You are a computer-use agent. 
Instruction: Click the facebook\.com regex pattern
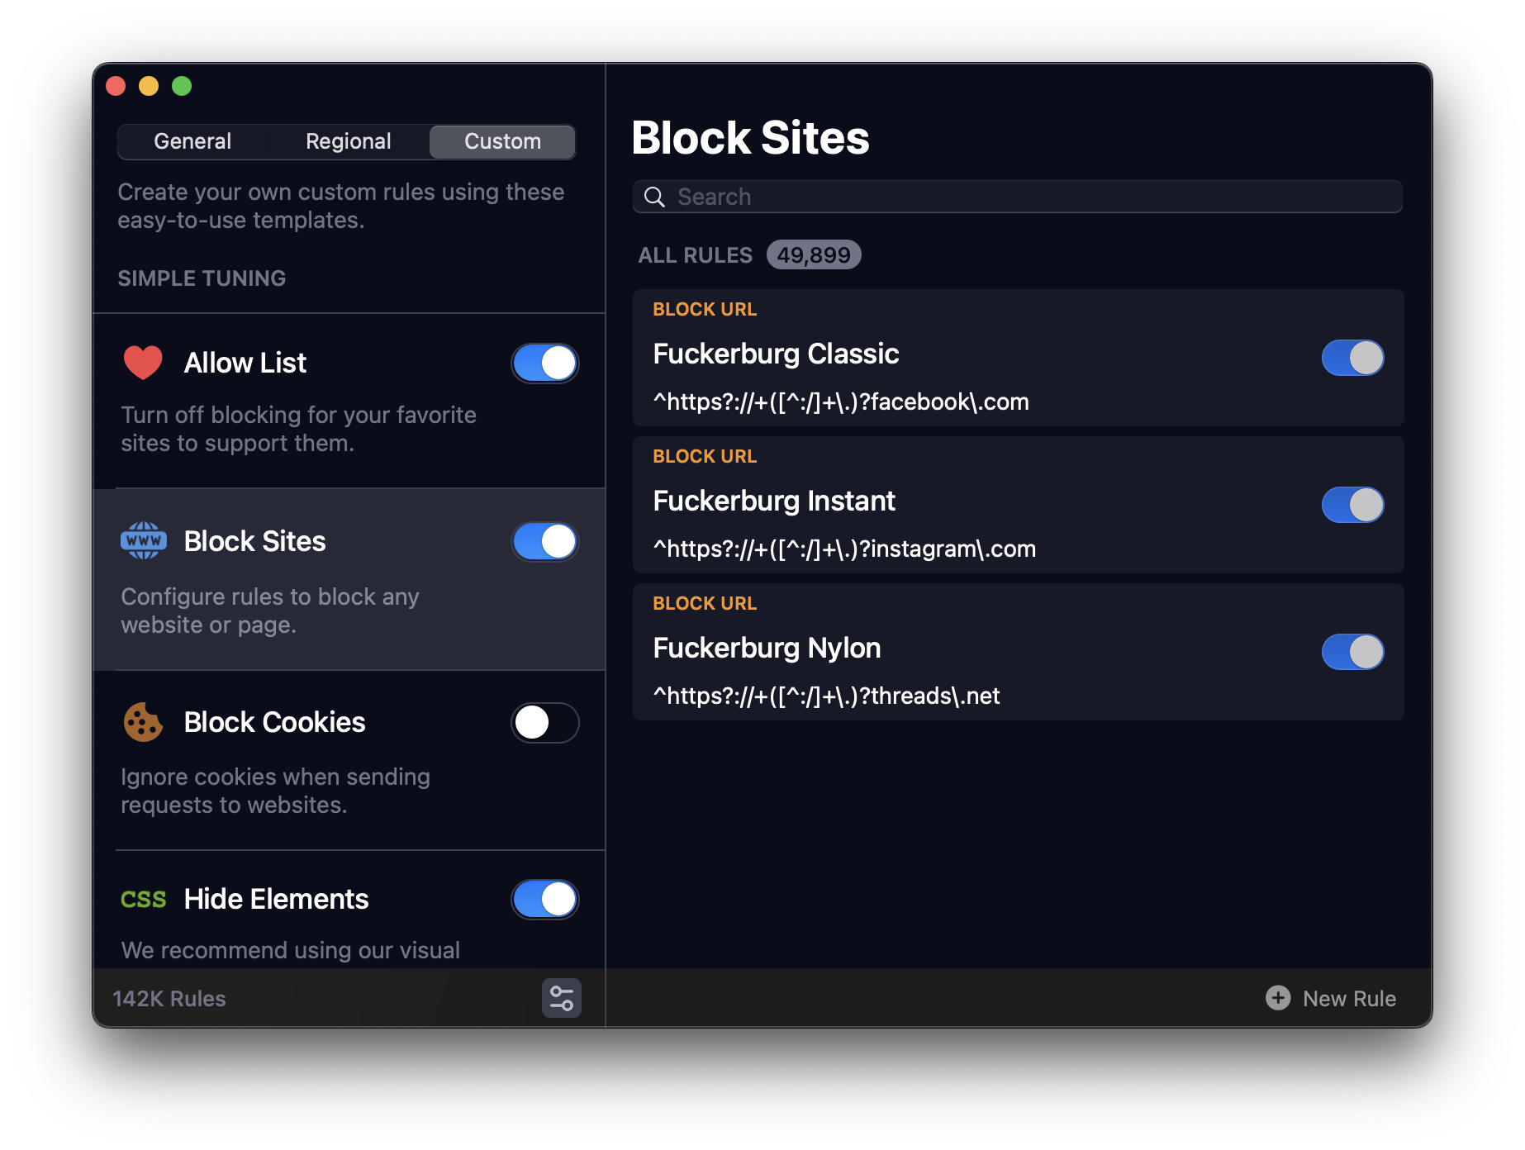(x=841, y=402)
